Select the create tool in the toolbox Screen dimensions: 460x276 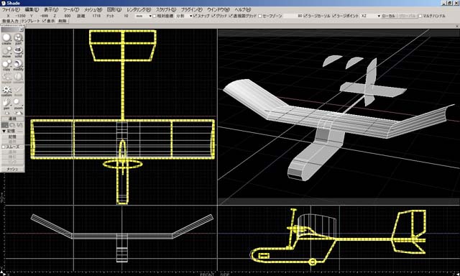tap(6, 38)
